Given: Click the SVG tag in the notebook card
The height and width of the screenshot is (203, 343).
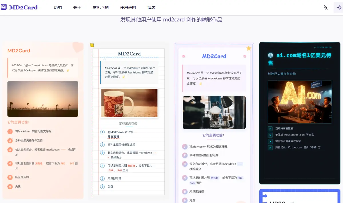Looking at the screenshot, I should pyautogui.click(x=119, y=170).
